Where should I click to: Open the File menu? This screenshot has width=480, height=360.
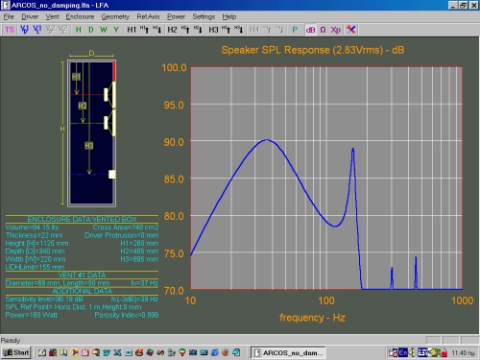9,16
